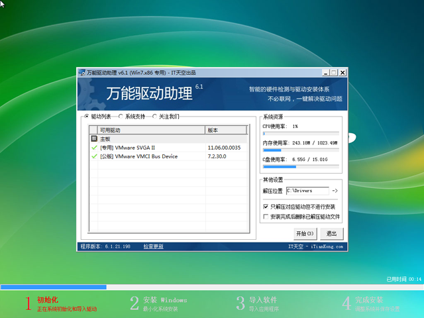
Task: Open the 检查更新 link
Action: tap(154, 246)
